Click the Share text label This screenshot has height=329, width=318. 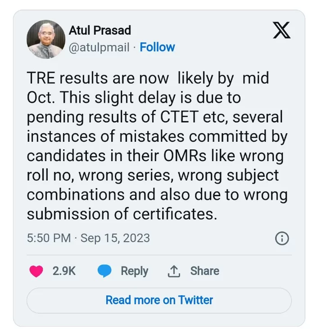tap(204, 271)
